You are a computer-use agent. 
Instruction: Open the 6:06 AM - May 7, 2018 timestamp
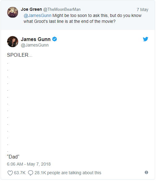[x=29, y=164]
